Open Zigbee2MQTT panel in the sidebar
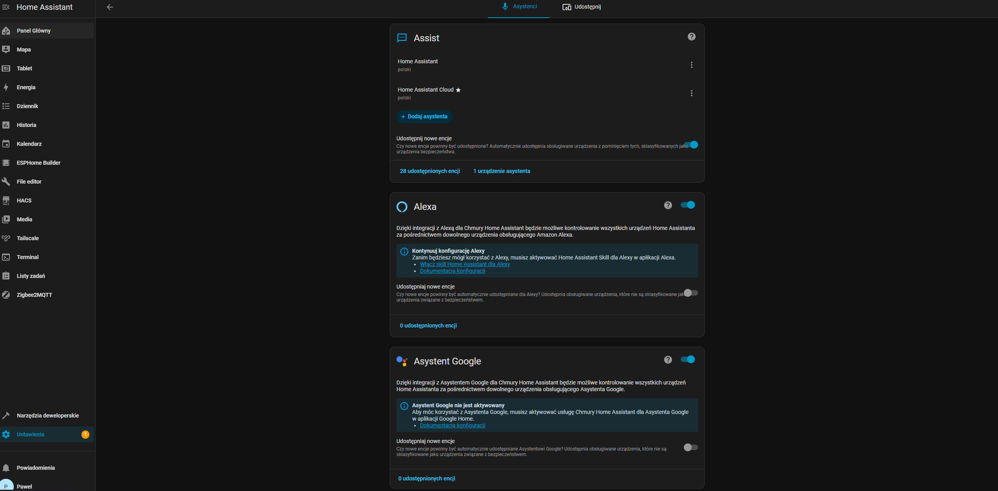 (34, 295)
